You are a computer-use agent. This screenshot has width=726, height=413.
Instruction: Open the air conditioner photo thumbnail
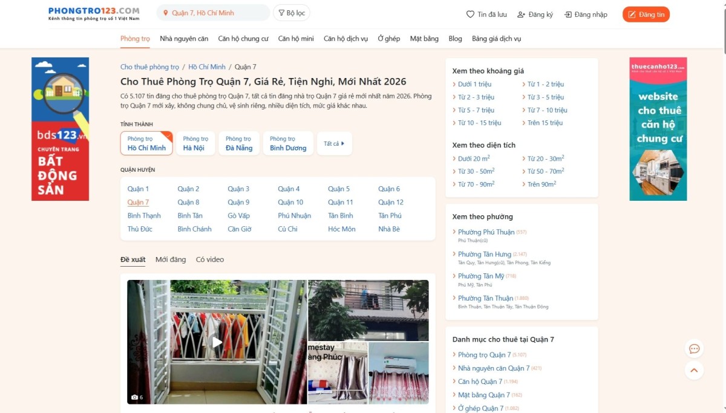tap(399, 373)
